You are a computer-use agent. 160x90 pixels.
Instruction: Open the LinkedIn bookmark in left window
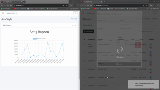(23, 9)
